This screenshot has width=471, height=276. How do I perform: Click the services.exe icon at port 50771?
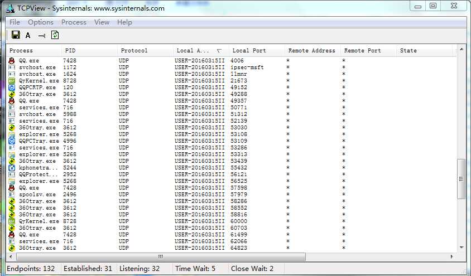pos(11,108)
